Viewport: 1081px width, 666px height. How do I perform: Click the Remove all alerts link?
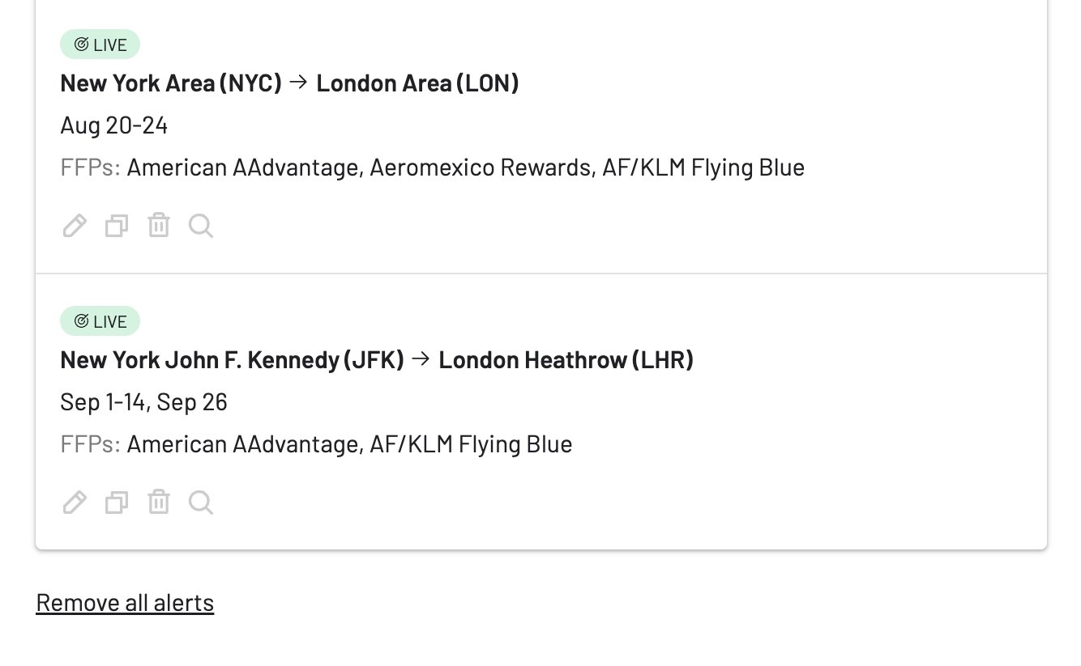click(125, 603)
